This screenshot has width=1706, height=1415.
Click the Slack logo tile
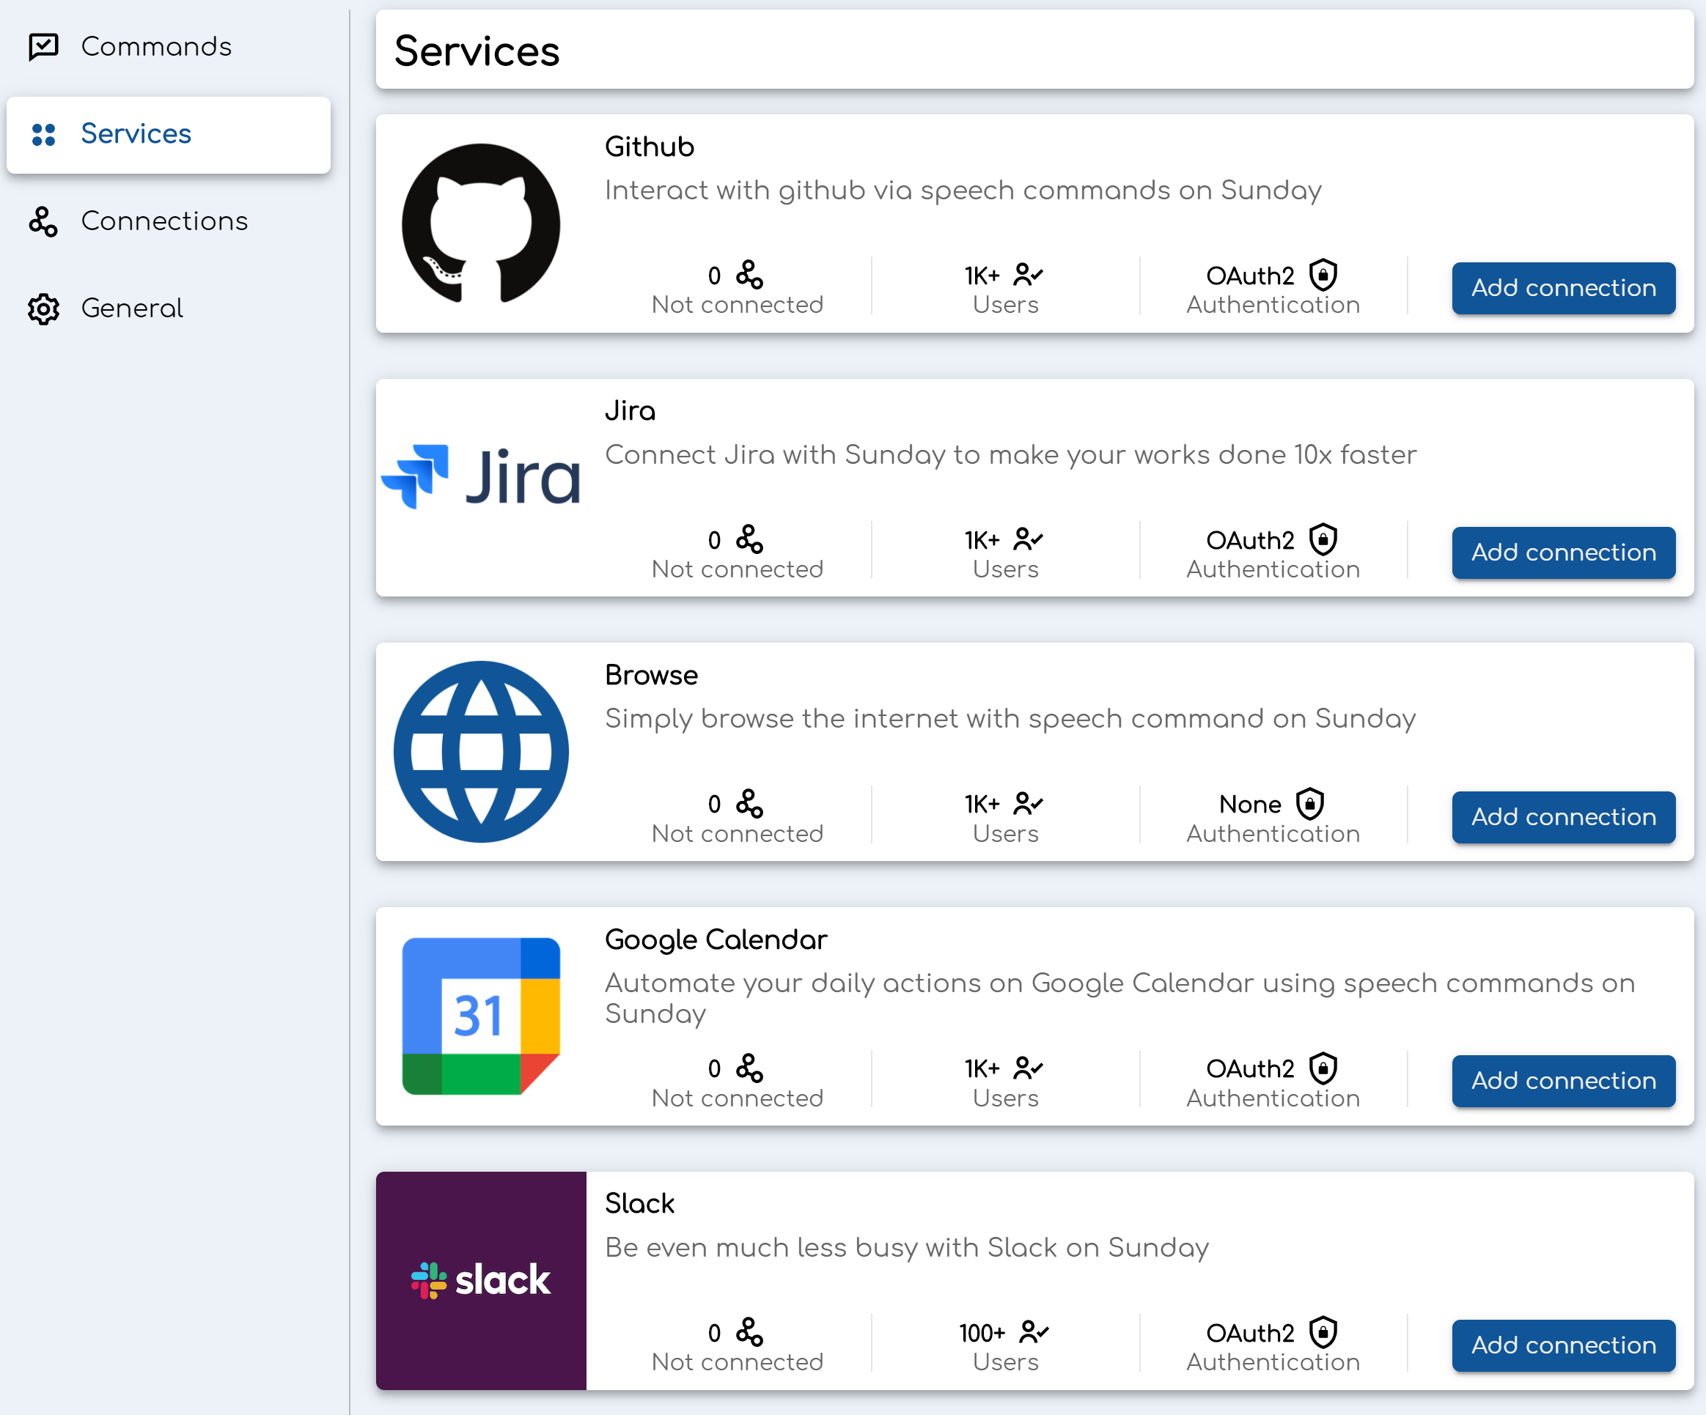click(481, 1280)
